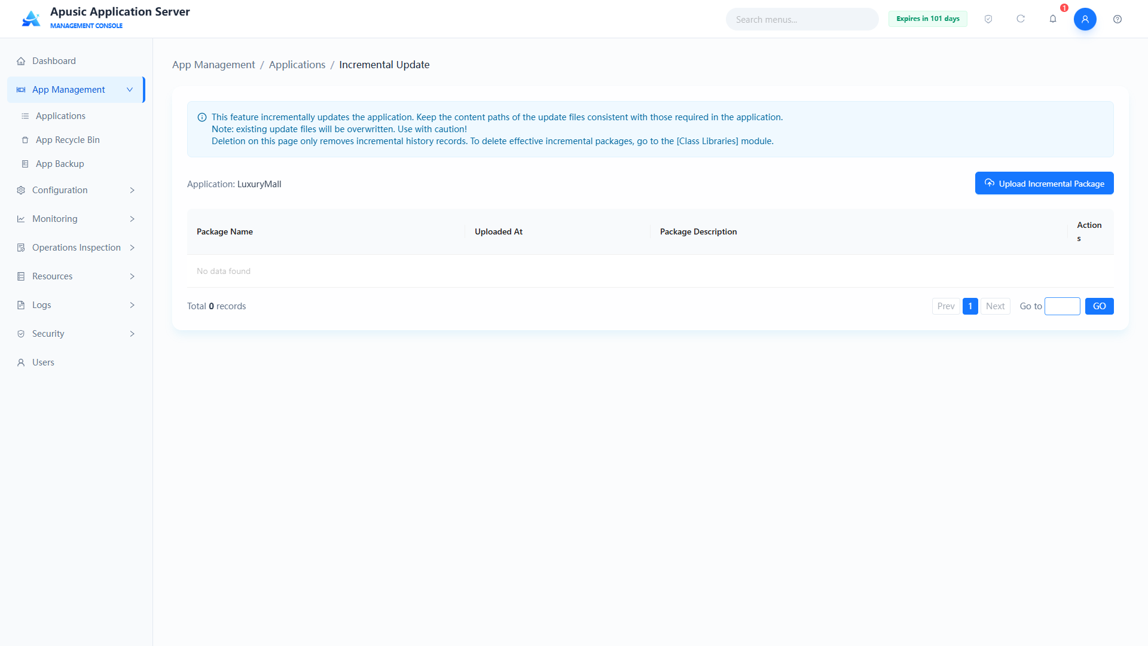Open App Backup menu item

77,164
